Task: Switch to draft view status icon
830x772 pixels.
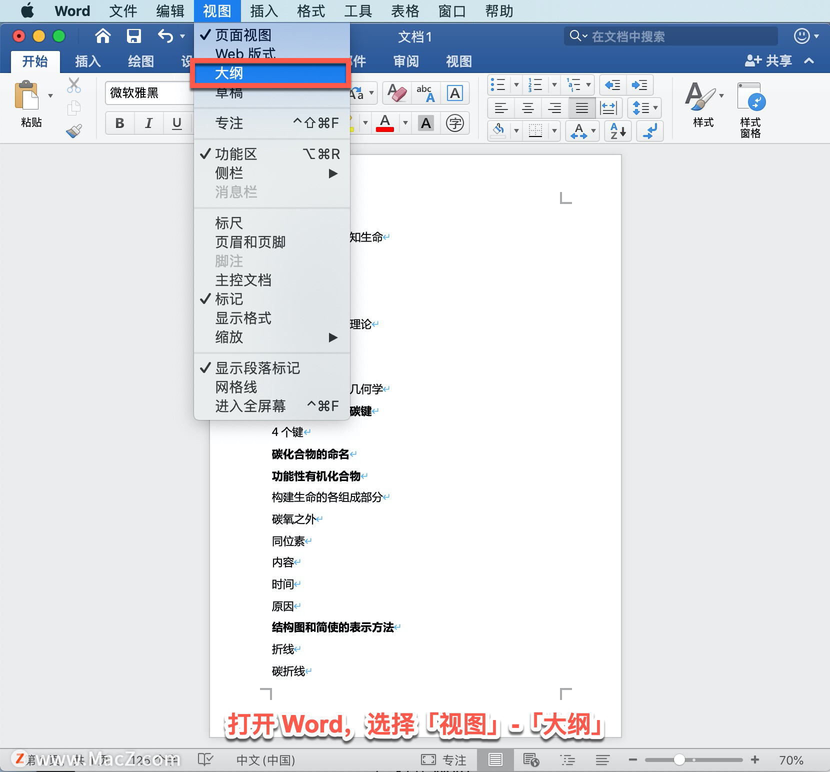Action: point(602,760)
